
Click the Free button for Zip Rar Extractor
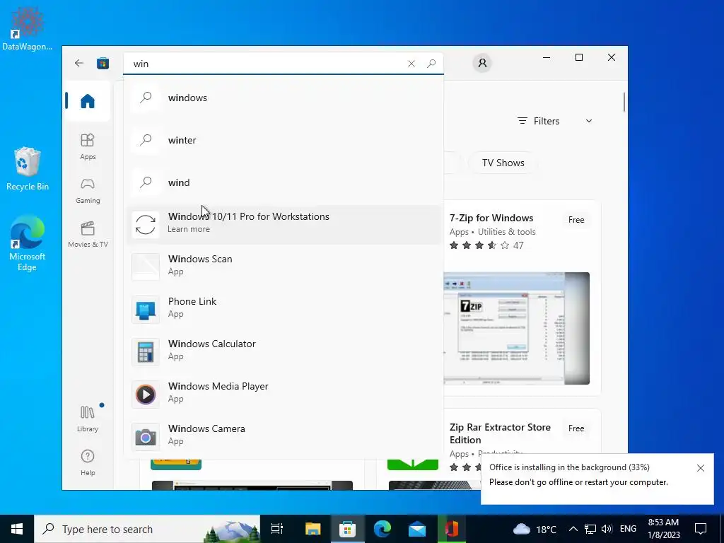[x=576, y=428]
